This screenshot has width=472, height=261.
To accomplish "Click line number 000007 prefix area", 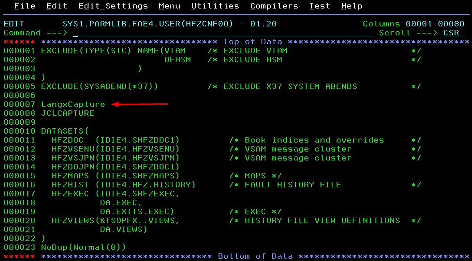I will [x=19, y=105].
